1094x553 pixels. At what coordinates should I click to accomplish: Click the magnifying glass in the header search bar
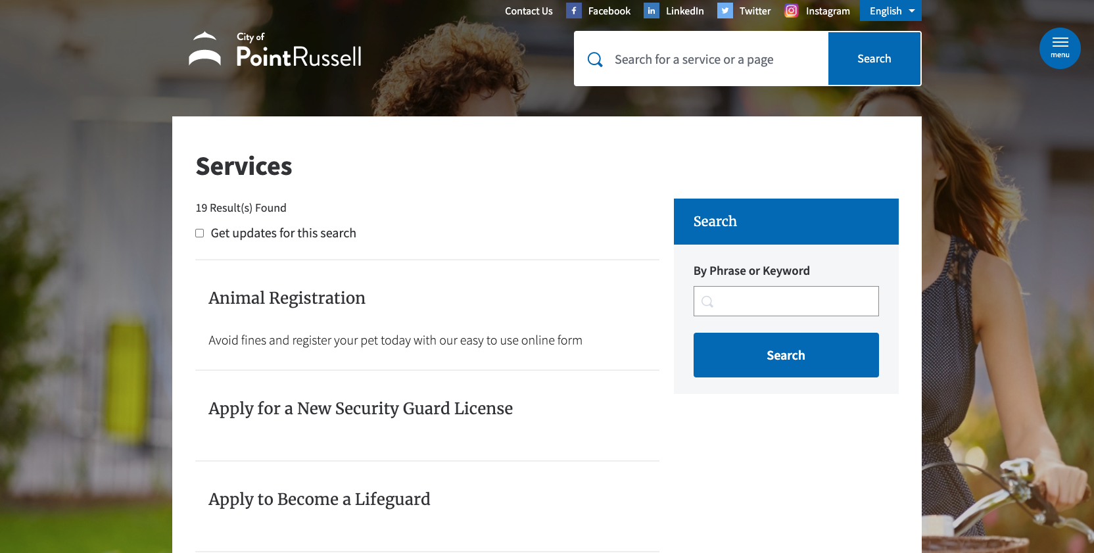[595, 59]
